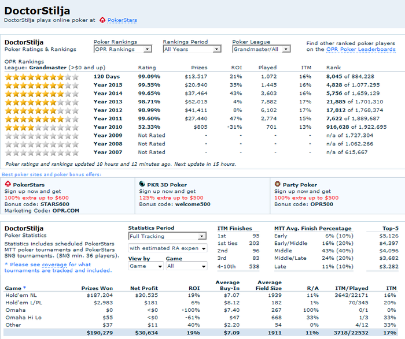Image resolution: width=405 pixels, height=339 pixels.
Task: Click the DoctorStilja page title
Action: 37,11
